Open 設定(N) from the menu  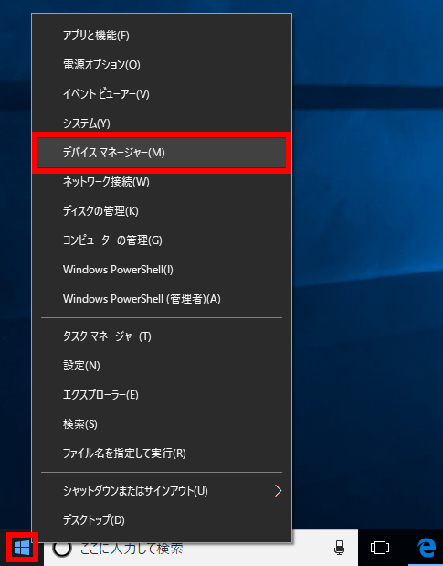click(162, 366)
